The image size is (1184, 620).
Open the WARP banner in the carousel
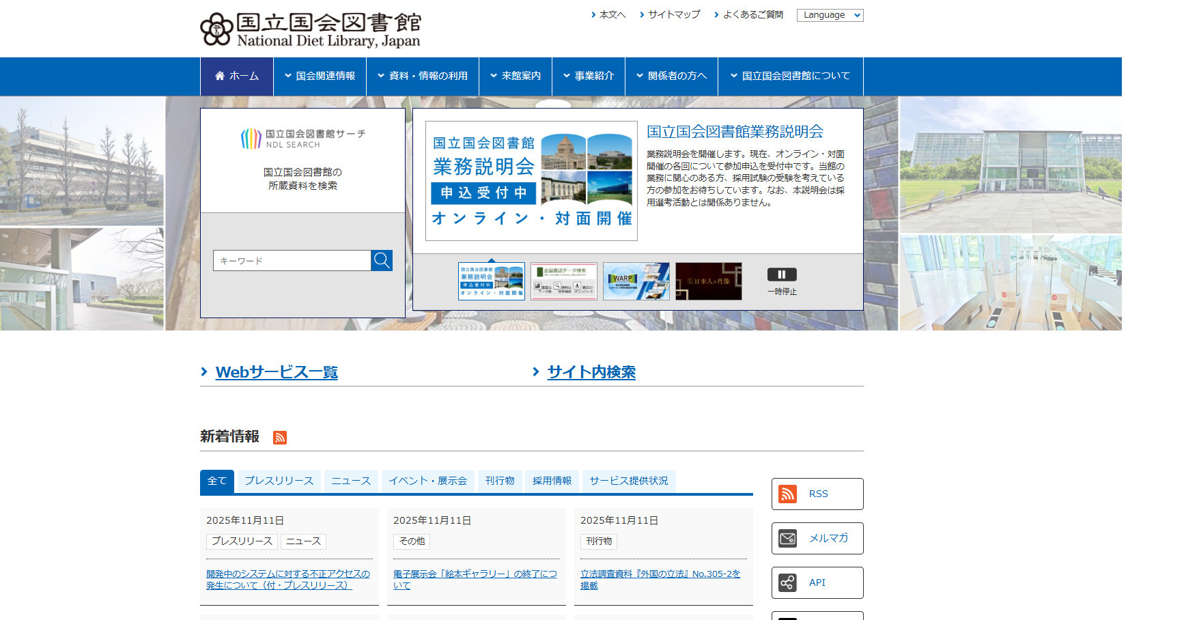coord(636,281)
